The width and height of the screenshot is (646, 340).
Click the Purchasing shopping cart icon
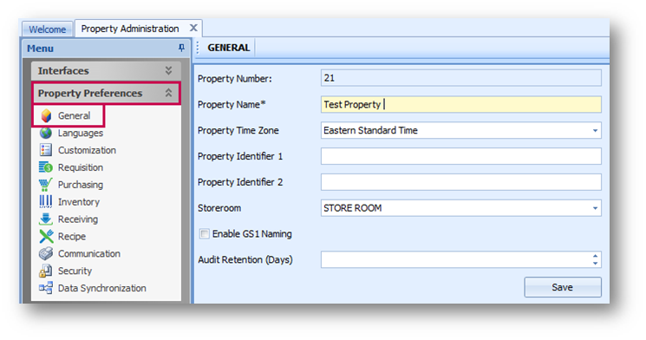(x=46, y=185)
